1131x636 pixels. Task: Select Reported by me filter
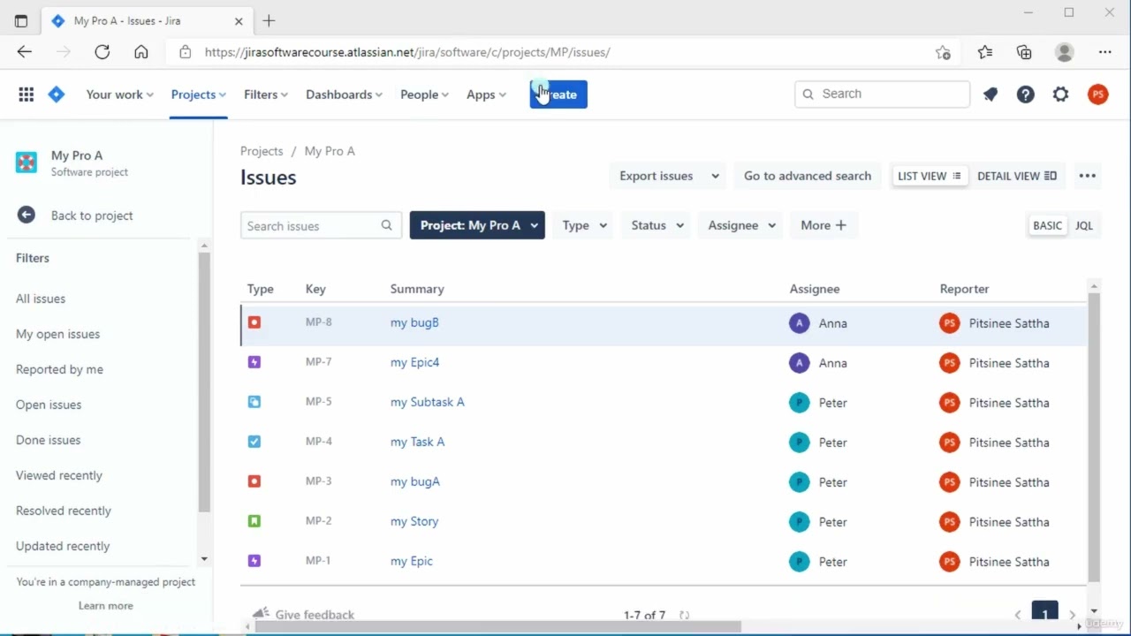click(59, 369)
